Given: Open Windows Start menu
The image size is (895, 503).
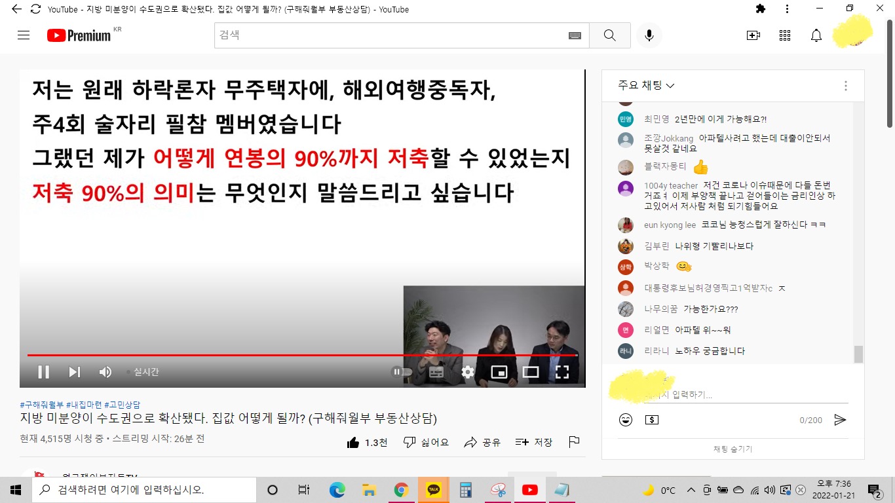Looking at the screenshot, I should point(16,490).
